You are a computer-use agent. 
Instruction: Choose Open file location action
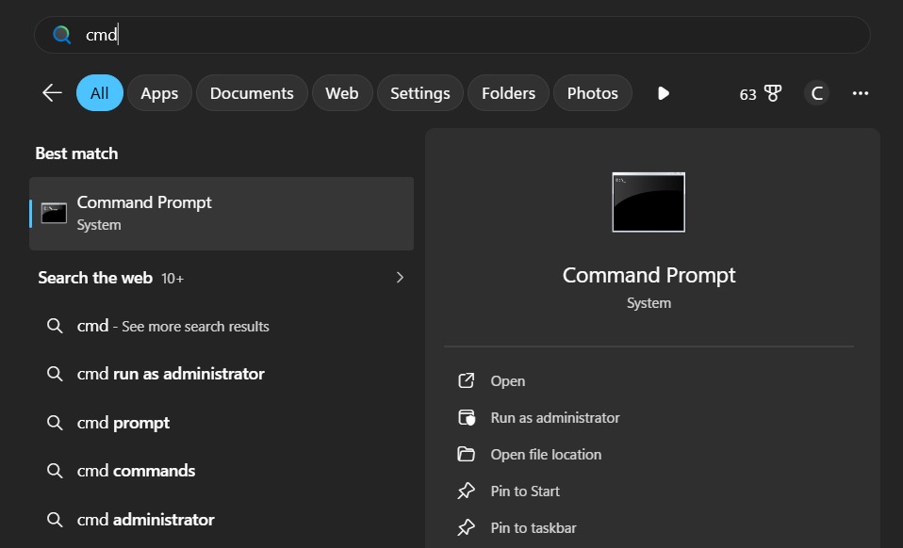pos(546,455)
